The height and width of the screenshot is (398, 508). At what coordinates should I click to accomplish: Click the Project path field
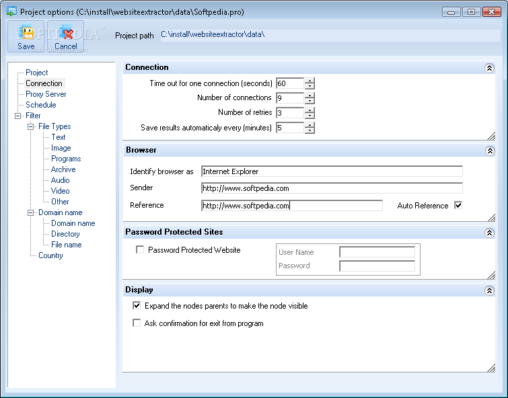click(x=330, y=35)
